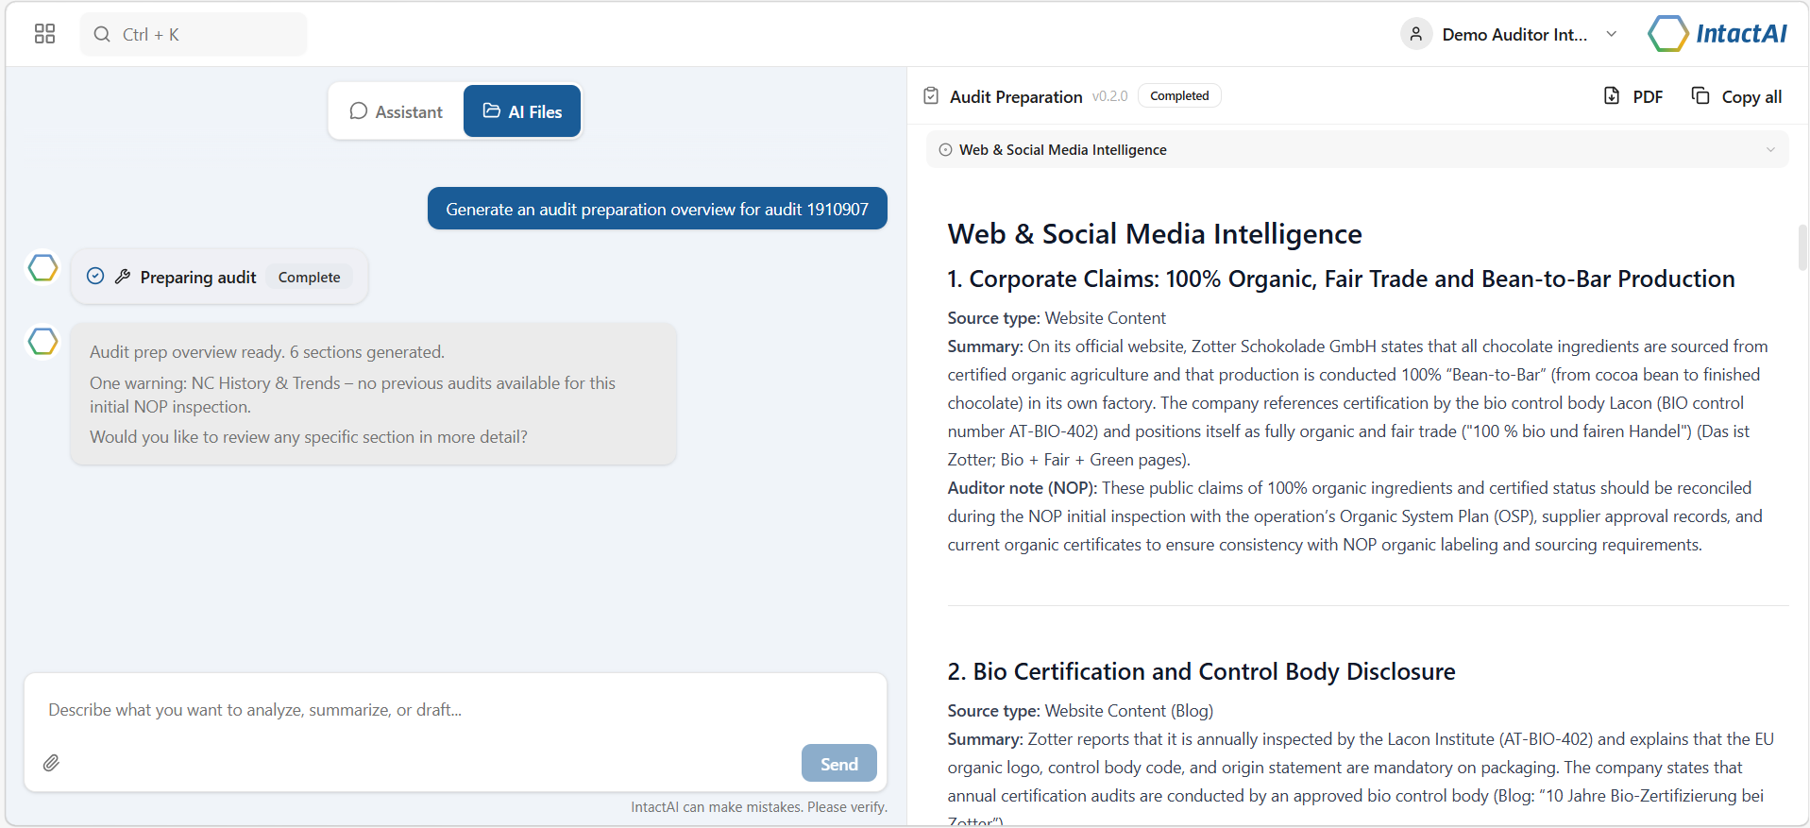Switch to the AI Files tab
Screen dimensions: 1810x828
click(522, 111)
